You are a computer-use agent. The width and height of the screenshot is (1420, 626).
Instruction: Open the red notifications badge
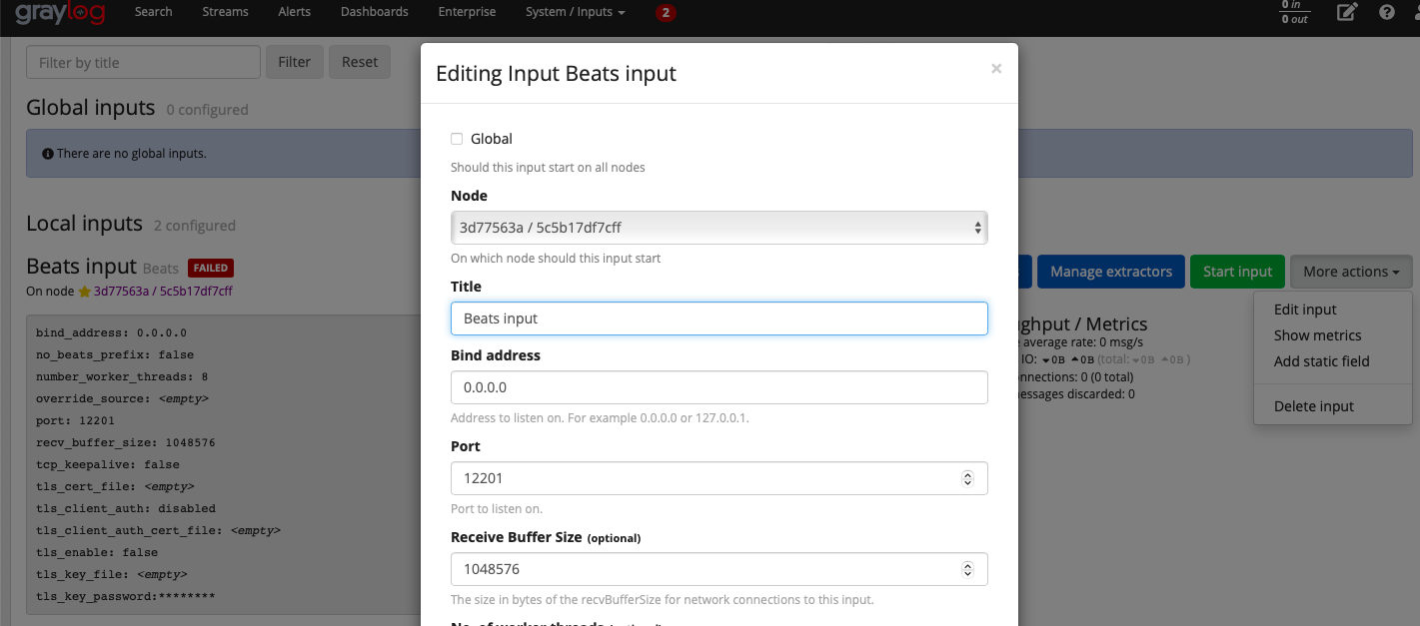666,13
